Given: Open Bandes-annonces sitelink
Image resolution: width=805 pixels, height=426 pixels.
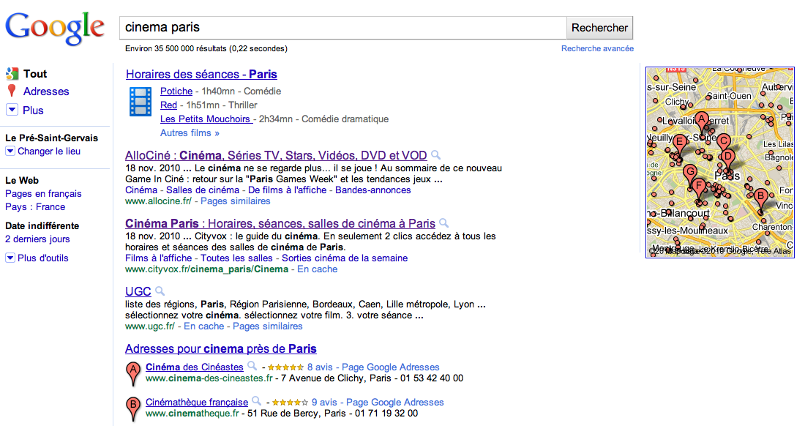Looking at the screenshot, I should [372, 190].
